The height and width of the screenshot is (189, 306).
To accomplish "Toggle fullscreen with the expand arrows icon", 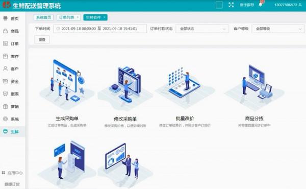I will tap(231, 5).
